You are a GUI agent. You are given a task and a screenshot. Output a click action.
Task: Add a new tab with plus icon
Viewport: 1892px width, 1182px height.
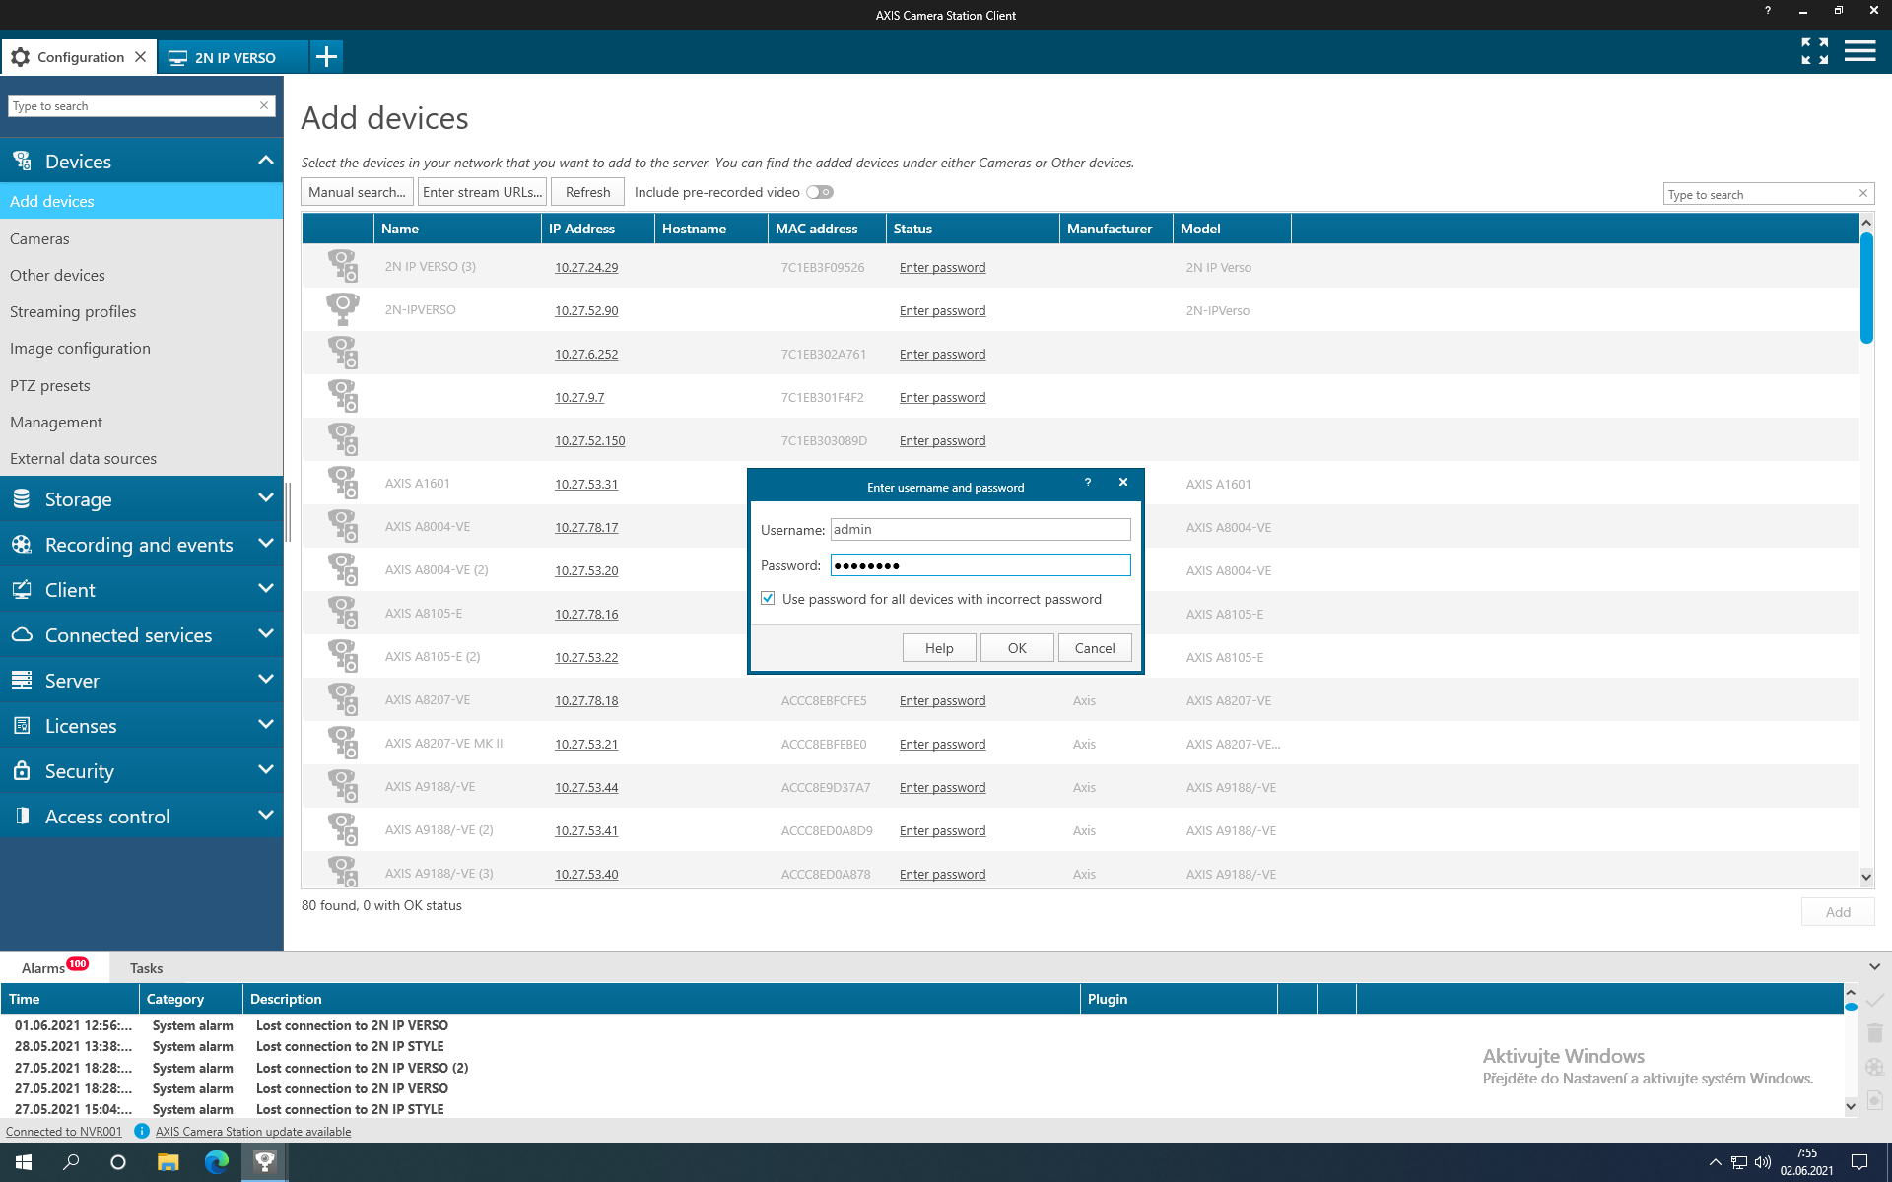point(326,57)
